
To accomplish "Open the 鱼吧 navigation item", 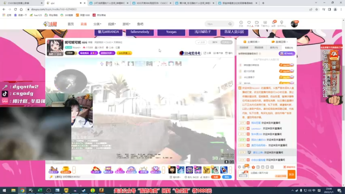I will [140, 24].
